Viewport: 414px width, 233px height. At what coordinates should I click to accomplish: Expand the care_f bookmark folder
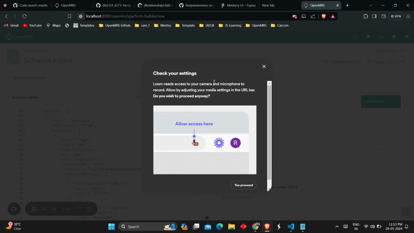142,25
